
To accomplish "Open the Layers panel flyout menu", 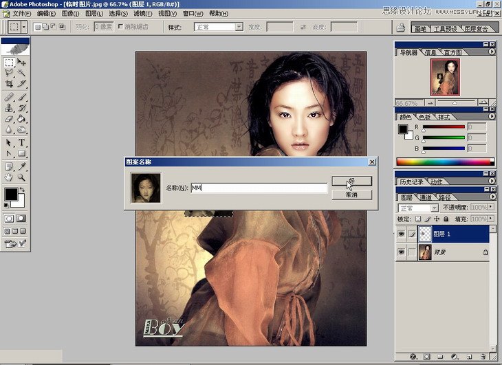I will click(492, 197).
